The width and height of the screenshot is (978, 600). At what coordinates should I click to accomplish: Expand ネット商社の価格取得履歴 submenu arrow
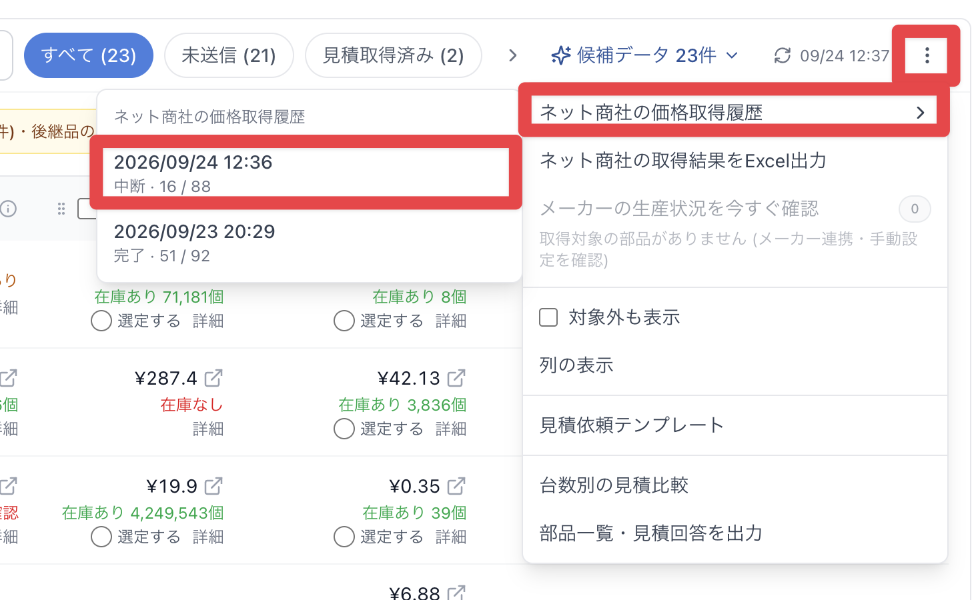(x=921, y=113)
